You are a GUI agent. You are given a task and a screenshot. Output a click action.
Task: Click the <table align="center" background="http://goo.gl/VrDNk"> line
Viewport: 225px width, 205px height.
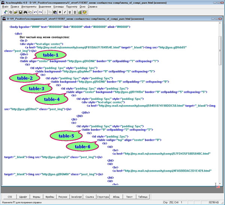[x=89, y=61]
